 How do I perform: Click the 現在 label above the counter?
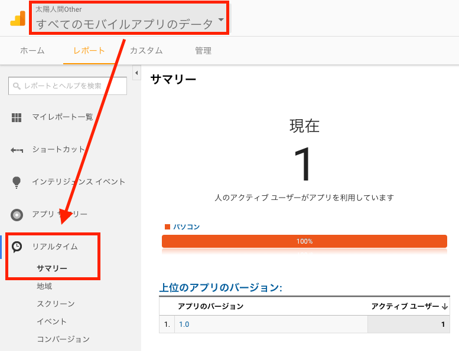(304, 126)
